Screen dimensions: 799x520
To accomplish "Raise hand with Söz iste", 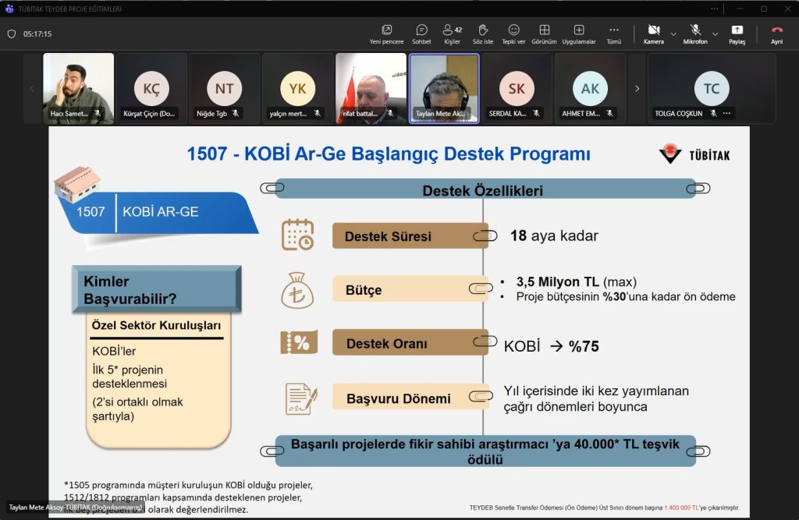I will [483, 34].
